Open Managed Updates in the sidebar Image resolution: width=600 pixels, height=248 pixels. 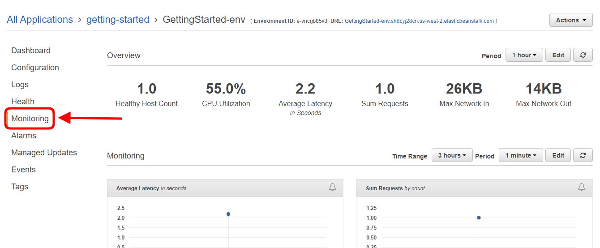[44, 153]
